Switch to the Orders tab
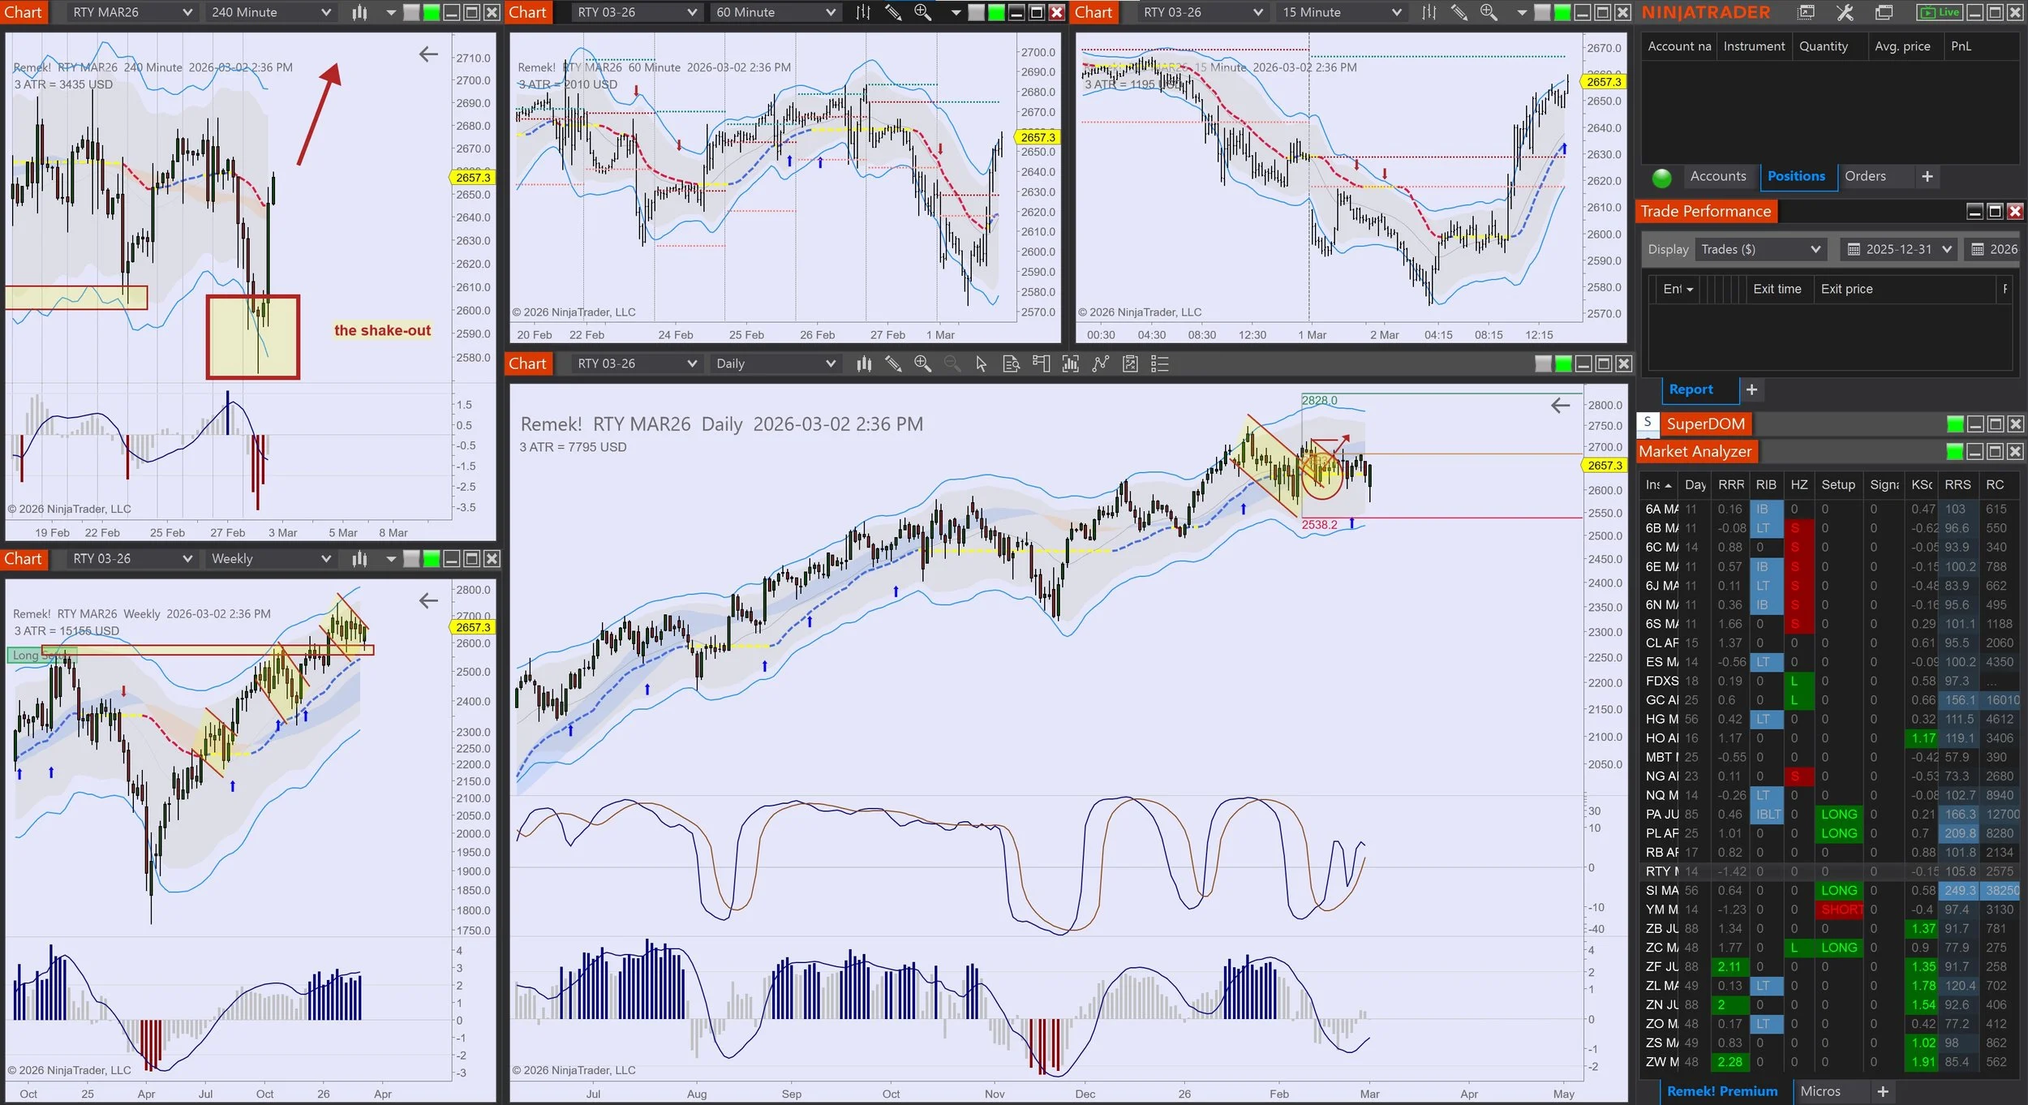 (x=1865, y=176)
